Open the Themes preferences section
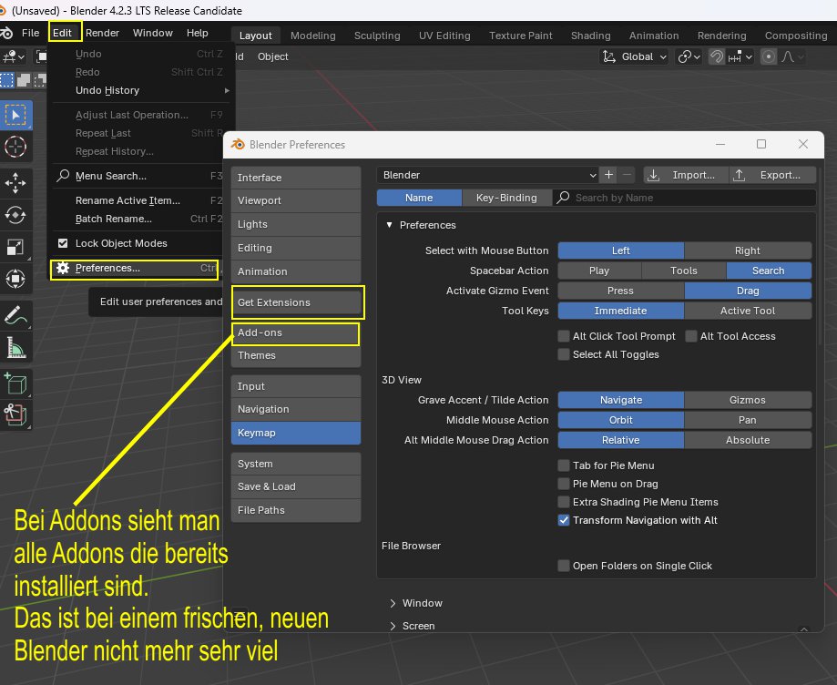This screenshot has width=837, height=685. 296,355
